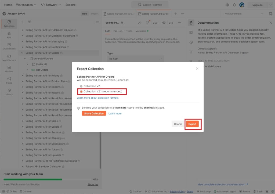Select the Collection v2 radio option
This screenshot has width=275, height=194.
(x=81, y=86)
